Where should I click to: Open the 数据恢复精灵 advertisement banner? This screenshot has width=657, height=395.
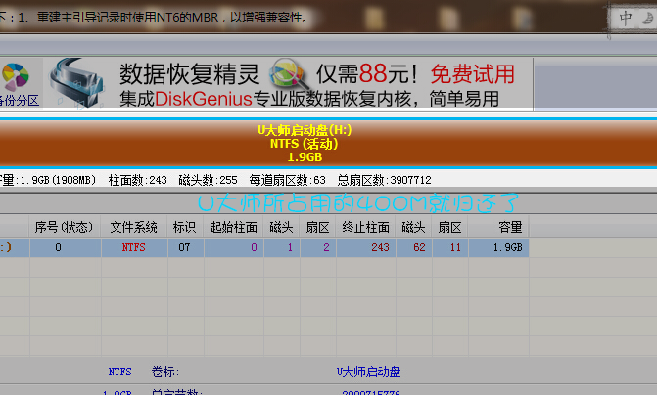coord(288,84)
